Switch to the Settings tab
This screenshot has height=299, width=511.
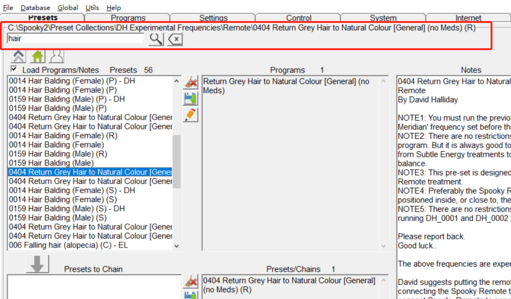coord(213,18)
